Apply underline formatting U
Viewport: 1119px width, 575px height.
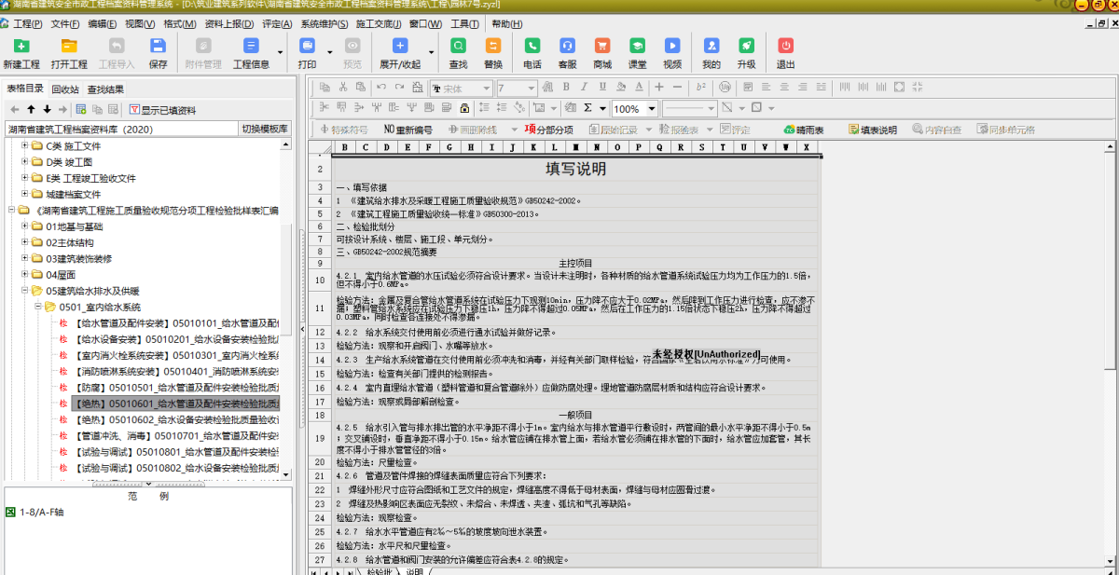tap(601, 88)
